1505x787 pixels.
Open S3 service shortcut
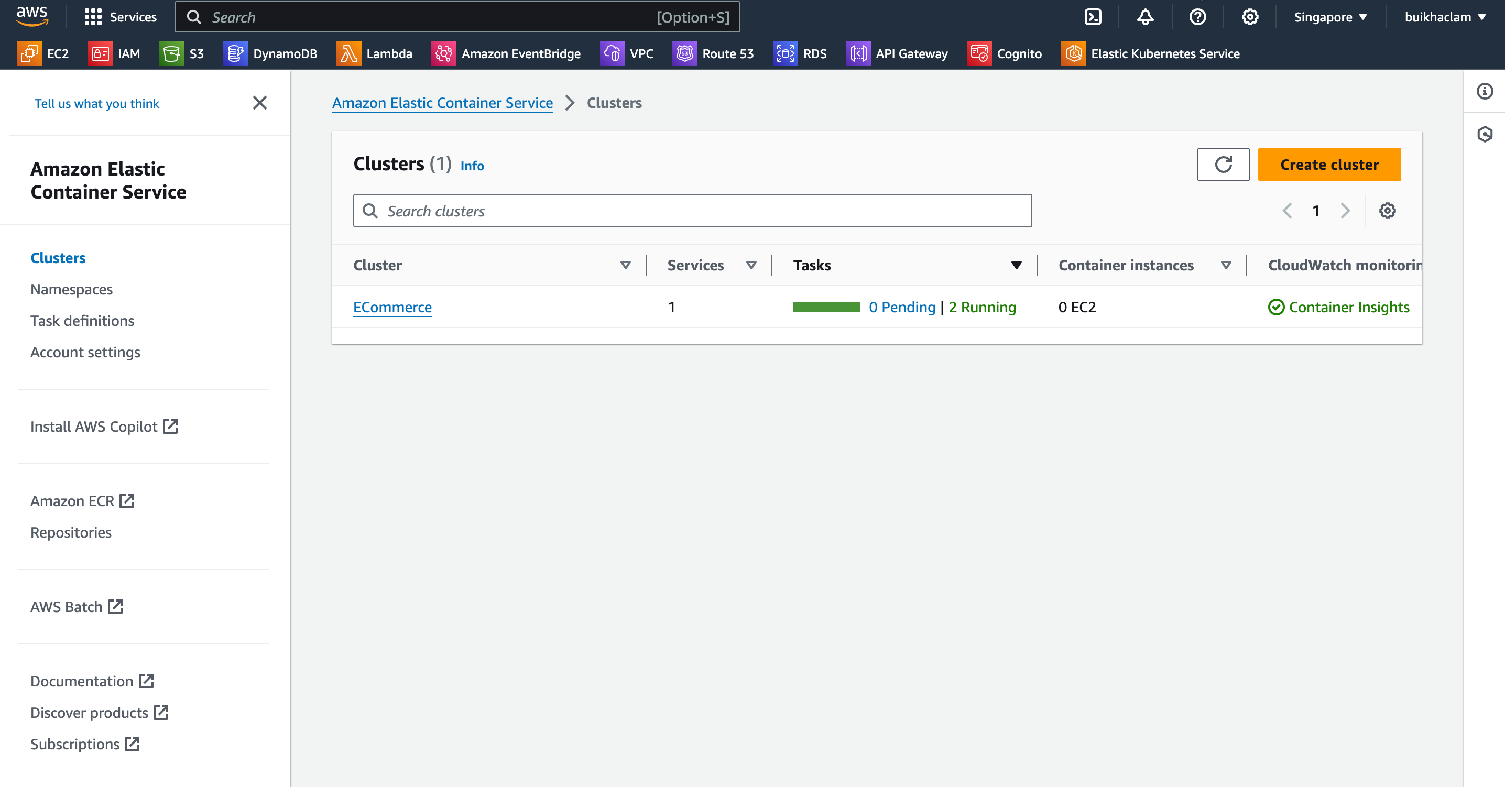pos(182,54)
